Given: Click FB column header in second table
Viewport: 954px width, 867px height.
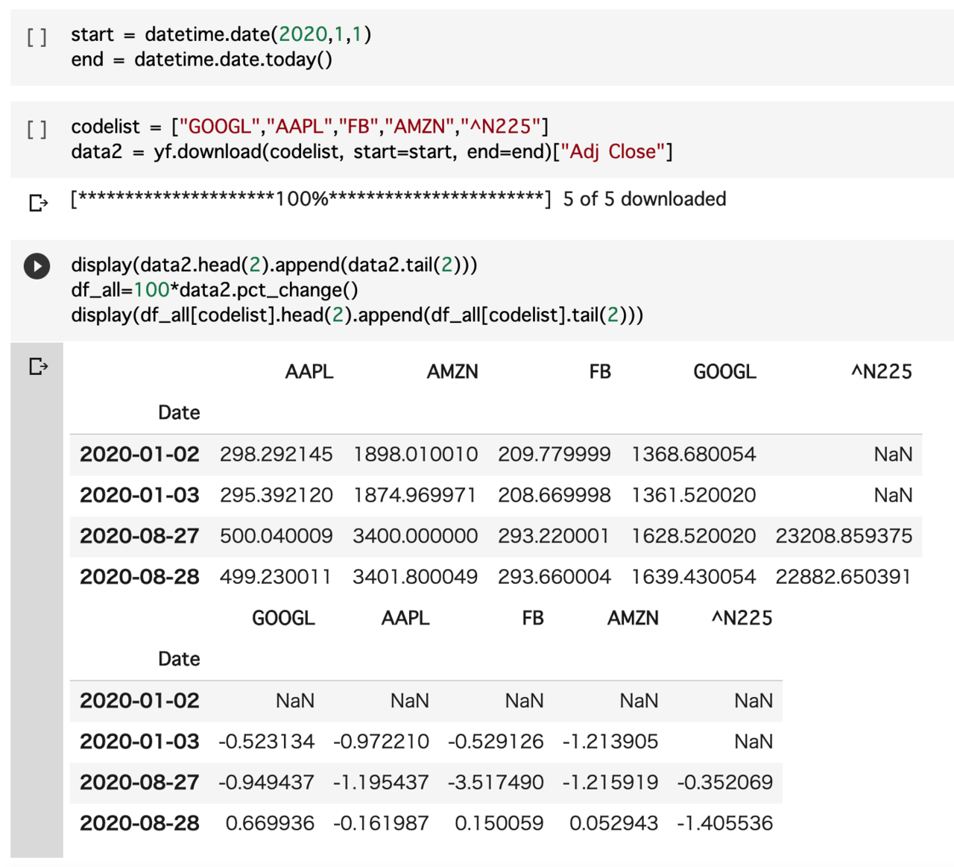Looking at the screenshot, I should tap(533, 618).
